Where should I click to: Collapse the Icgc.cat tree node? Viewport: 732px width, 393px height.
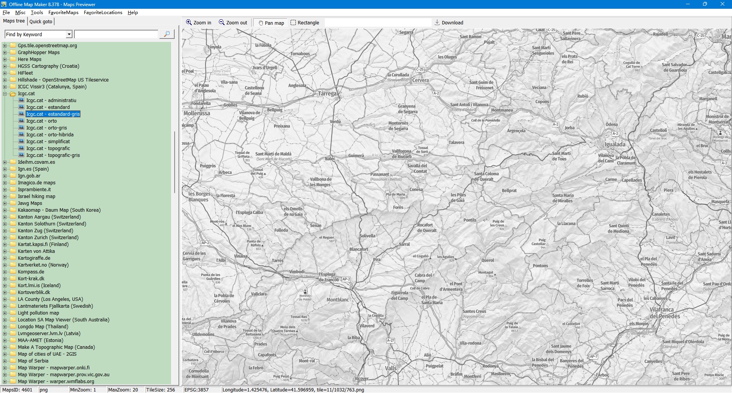click(x=5, y=94)
